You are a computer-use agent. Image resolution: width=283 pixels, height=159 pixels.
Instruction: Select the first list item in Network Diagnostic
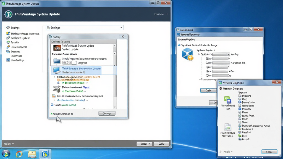coord(245,96)
